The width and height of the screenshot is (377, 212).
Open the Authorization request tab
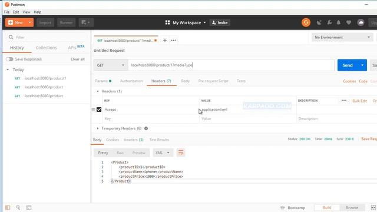[x=131, y=81]
